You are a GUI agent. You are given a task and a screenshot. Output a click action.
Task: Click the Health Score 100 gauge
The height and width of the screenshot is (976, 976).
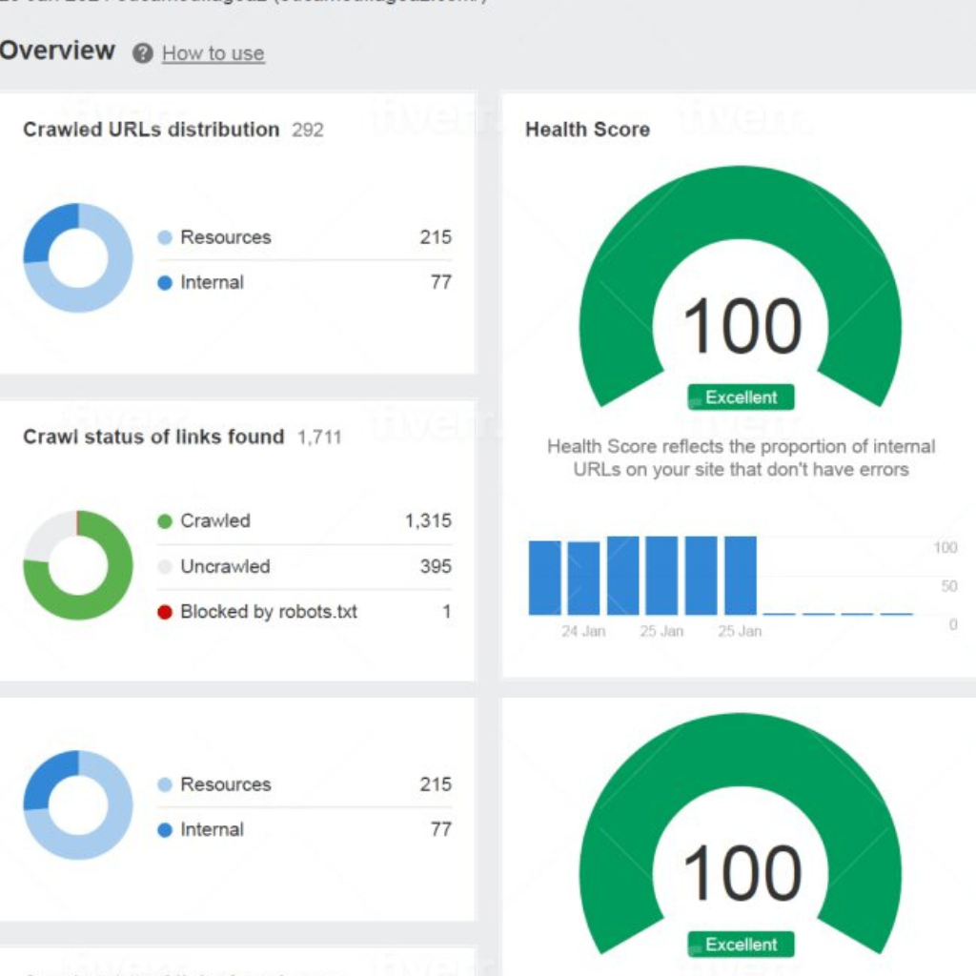pos(741,286)
